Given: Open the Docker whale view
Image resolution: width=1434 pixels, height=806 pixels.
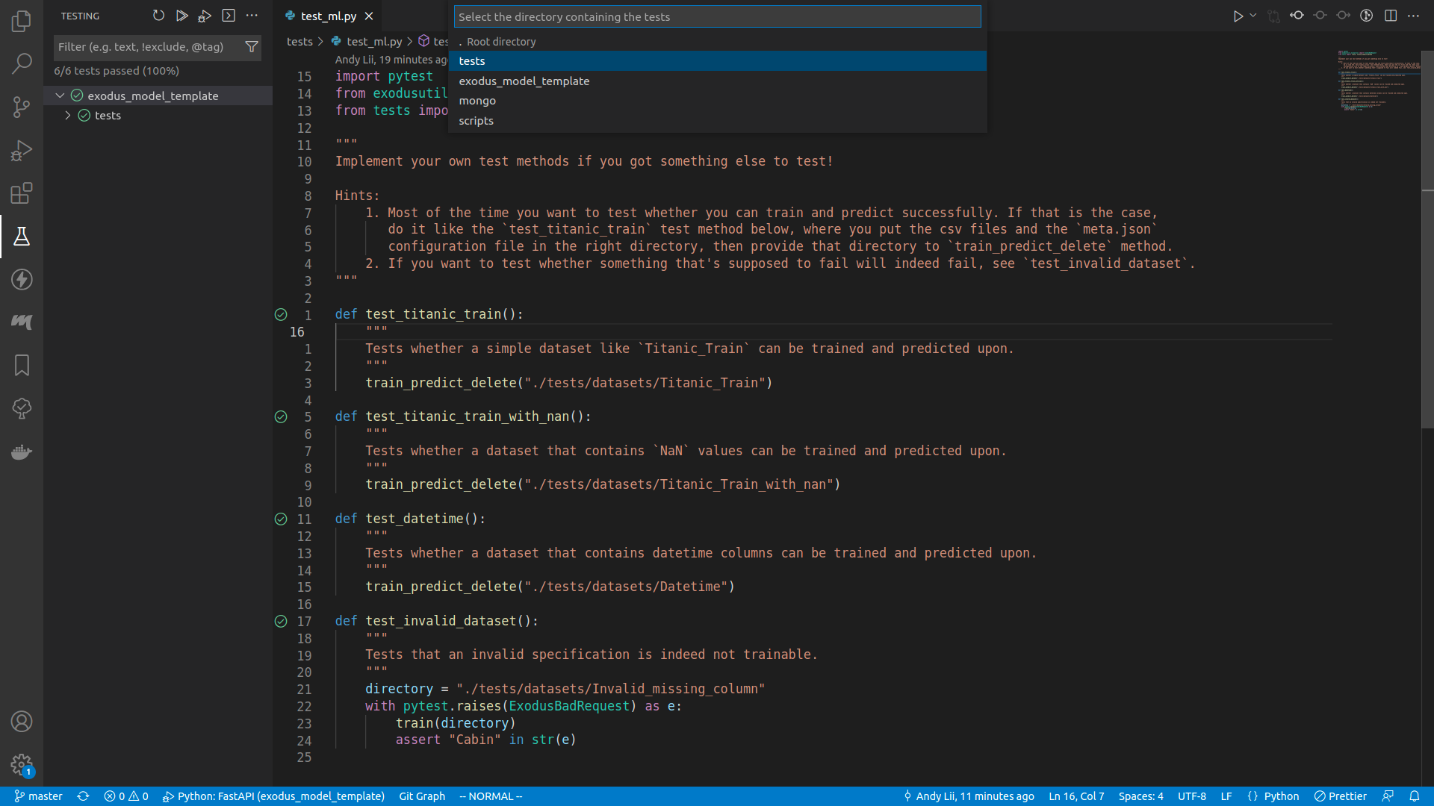Looking at the screenshot, I should click(x=22, y=452).
